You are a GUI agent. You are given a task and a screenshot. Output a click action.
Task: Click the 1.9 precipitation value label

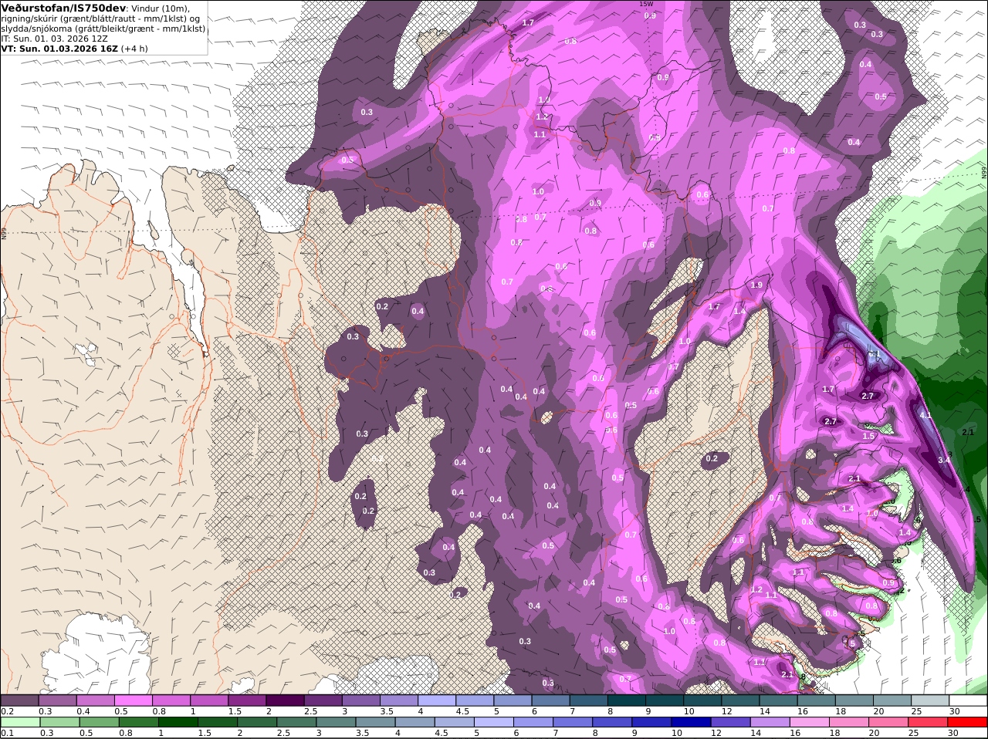tap(756, 285)
